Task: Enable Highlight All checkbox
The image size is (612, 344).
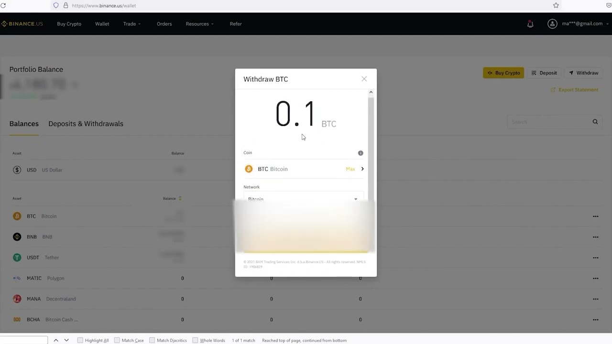Action: [x=80, y=340]
